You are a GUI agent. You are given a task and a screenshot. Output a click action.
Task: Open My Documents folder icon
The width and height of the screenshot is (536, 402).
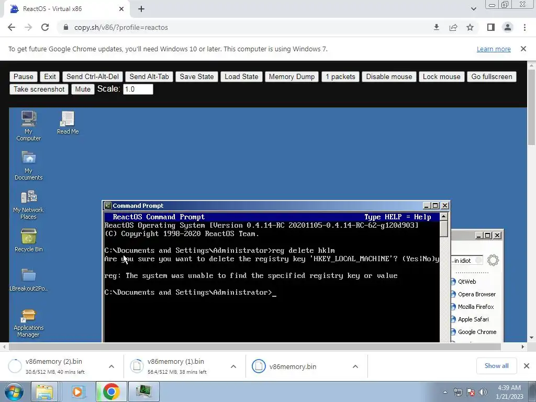click(28, 165)
